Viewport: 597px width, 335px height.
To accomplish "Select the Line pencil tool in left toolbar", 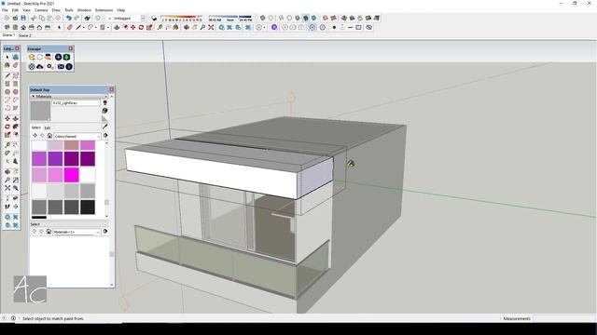I will (7, 75).
